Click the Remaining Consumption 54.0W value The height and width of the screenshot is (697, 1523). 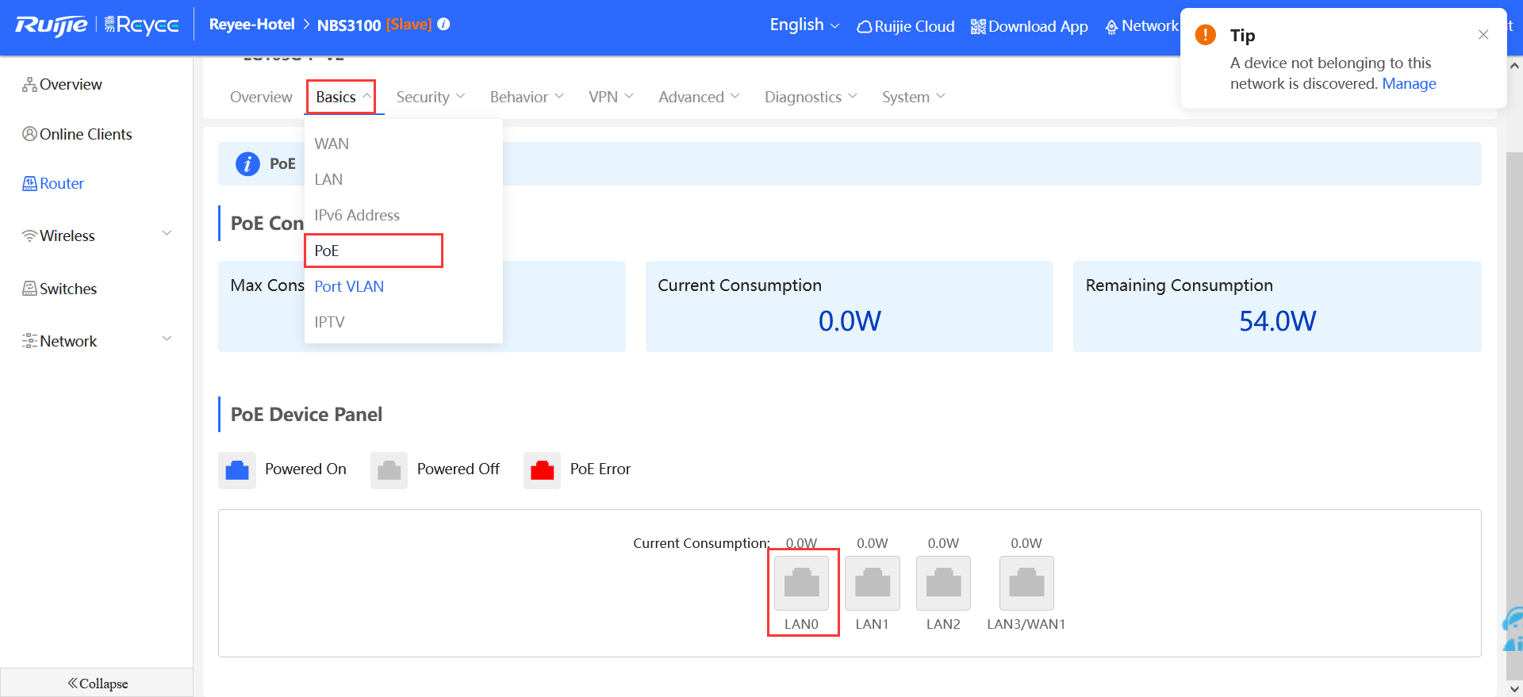pos(1277,321)
